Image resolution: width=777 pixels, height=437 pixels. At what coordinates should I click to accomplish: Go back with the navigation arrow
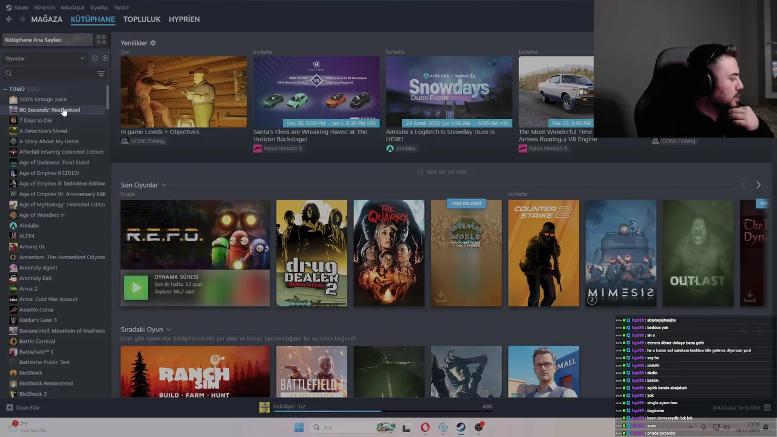(9, 19)
